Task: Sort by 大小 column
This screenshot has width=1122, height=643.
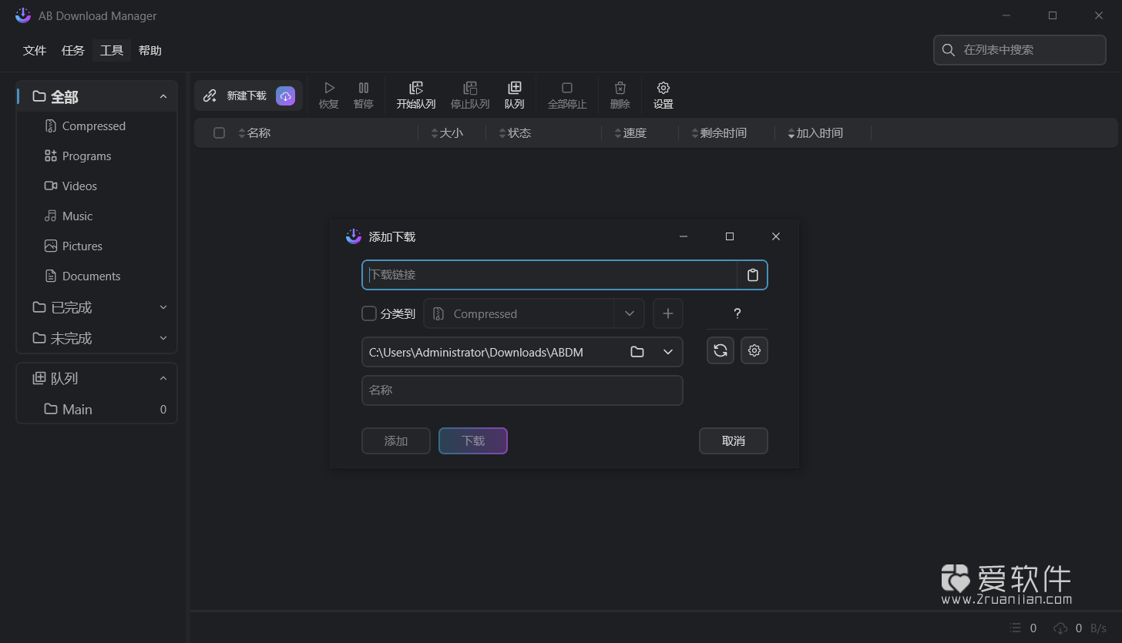Action: click(x=447, y=133)
